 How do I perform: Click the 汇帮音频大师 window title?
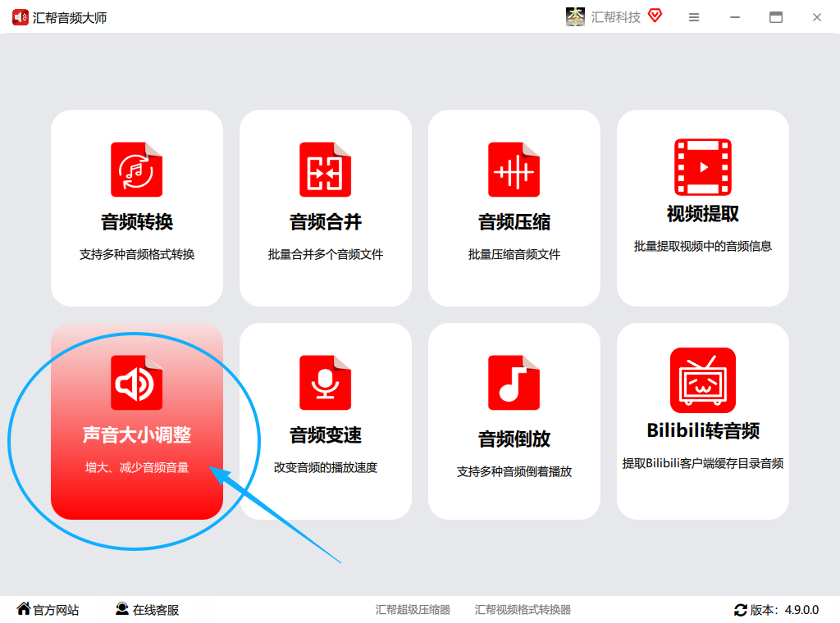point(70,18)
